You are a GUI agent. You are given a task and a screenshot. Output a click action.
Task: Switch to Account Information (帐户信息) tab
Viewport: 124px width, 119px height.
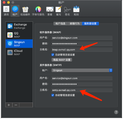point(60,23)
